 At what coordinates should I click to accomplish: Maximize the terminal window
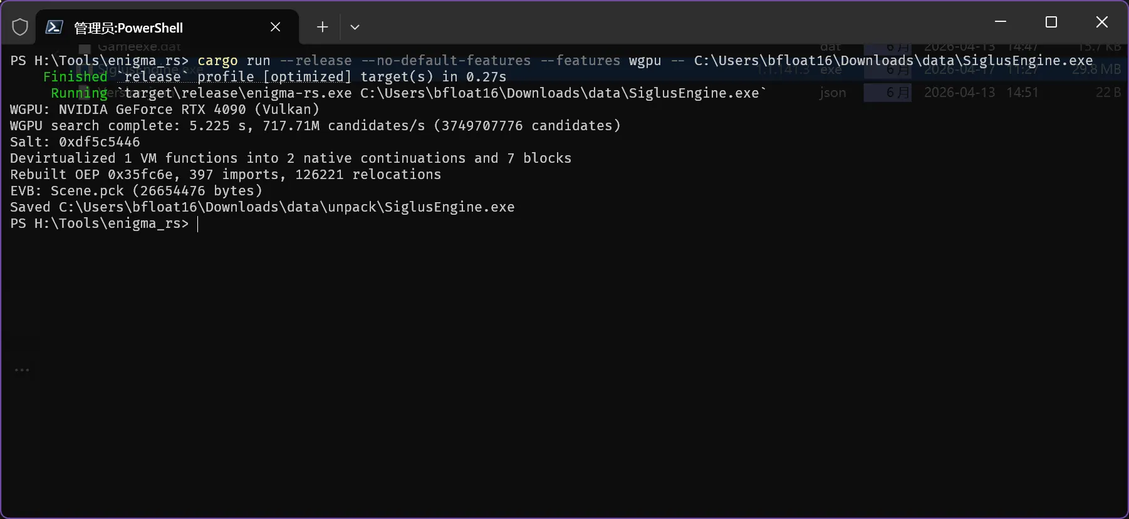coord(1051,22)
